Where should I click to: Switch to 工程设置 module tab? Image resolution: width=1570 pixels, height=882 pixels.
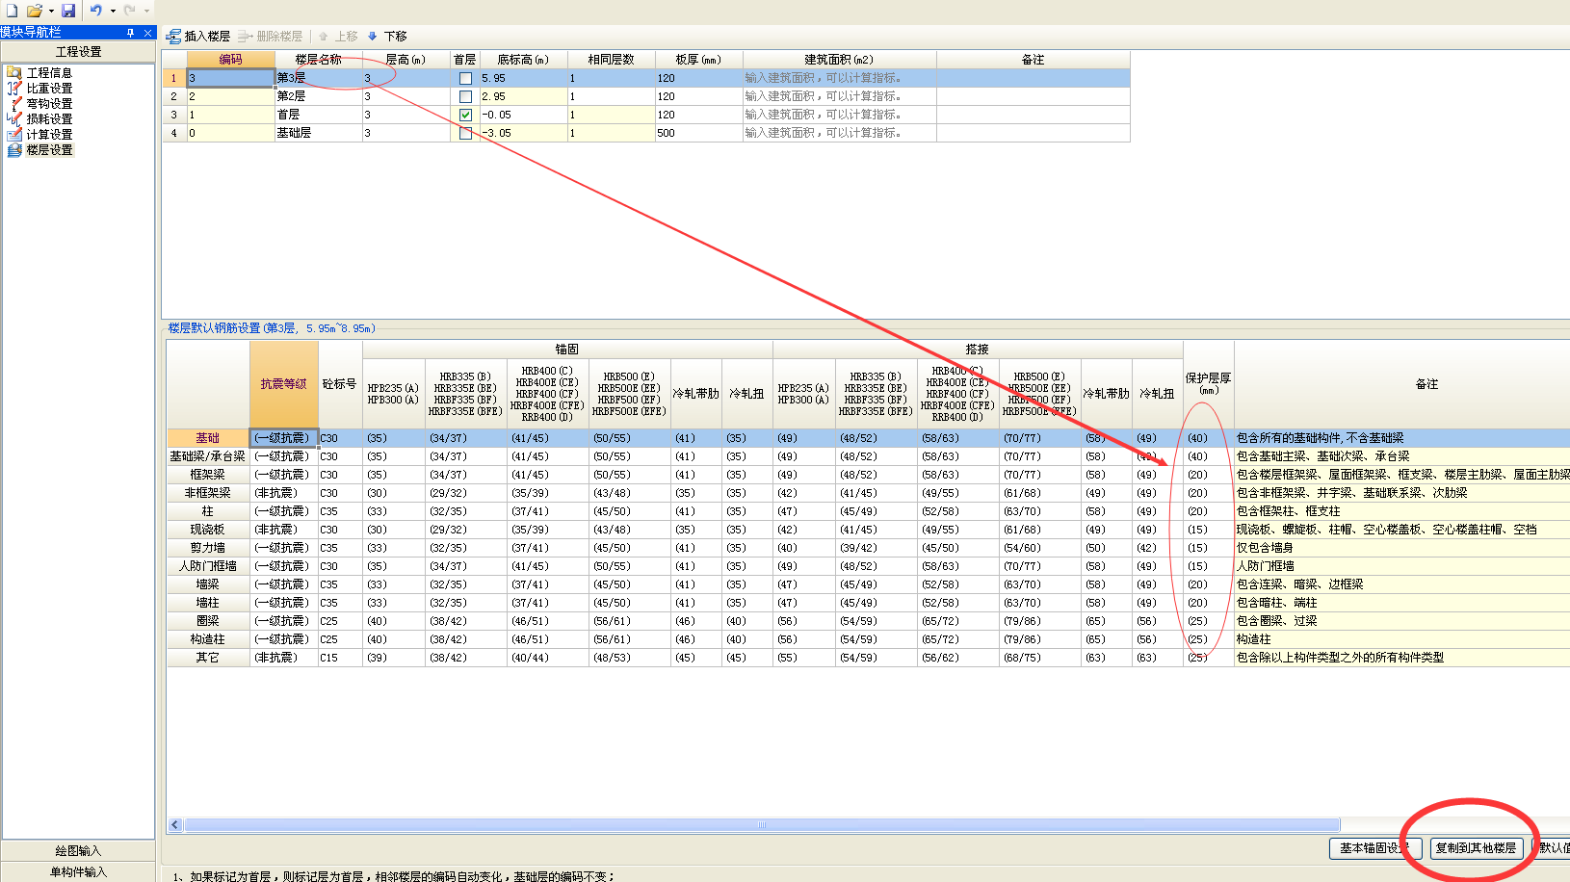(x=78, y=52)
